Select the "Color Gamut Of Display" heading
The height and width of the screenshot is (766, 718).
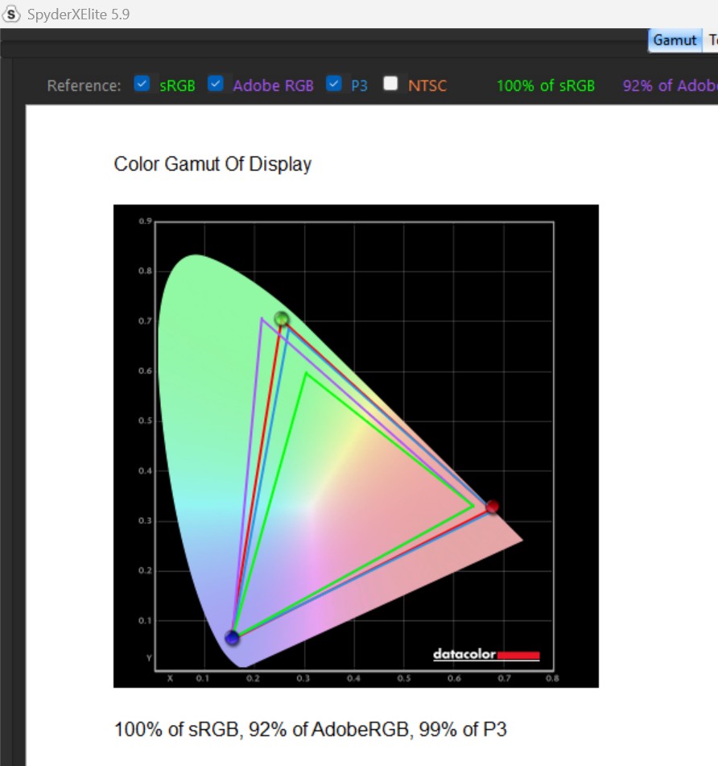click(213, 164)
